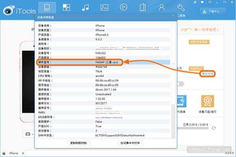Open the books icon in top bar
Screen dimensions: 236x157
(x=142, y=7)
